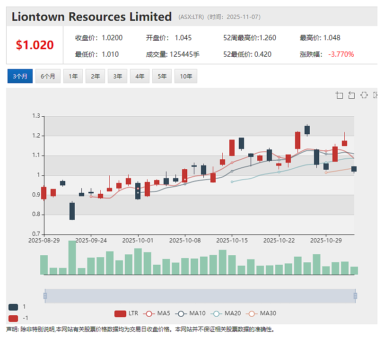Click the 0.7 y-axis label
Screen dimensions: 384x337
click(x=36, y=234)
